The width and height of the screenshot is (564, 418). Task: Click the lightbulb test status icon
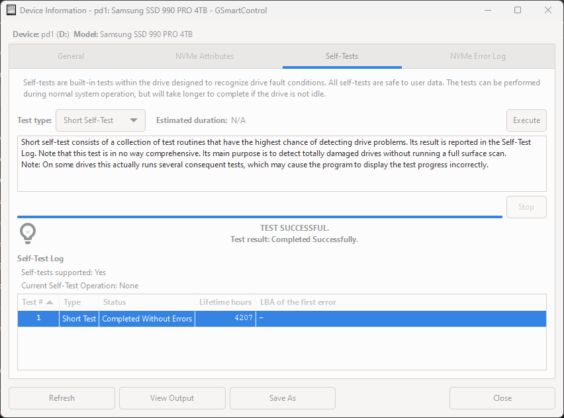[x=27, y=233]
